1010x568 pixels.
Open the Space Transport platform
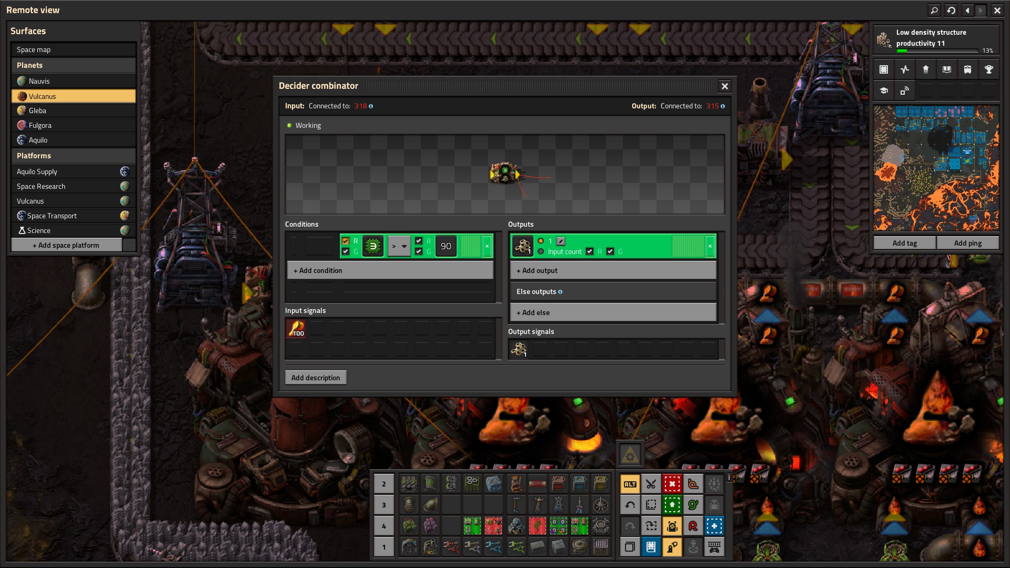click(73, 216)
